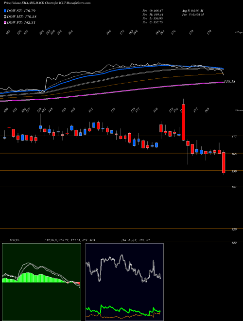Click the '<Tops' axis label
243x321 pixels.
[x=239, y=33]
